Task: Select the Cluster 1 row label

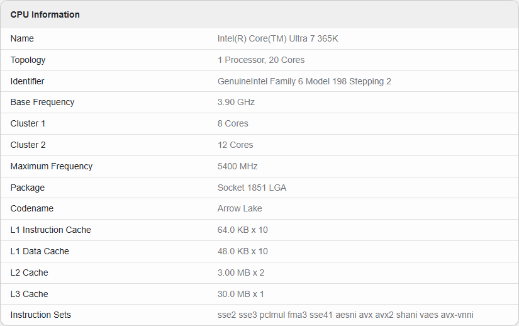Action: [x=28, y=123]
